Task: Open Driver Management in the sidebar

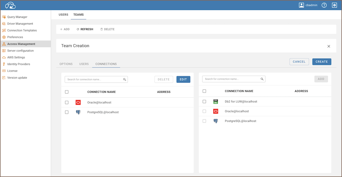Action: pos(20,24)
